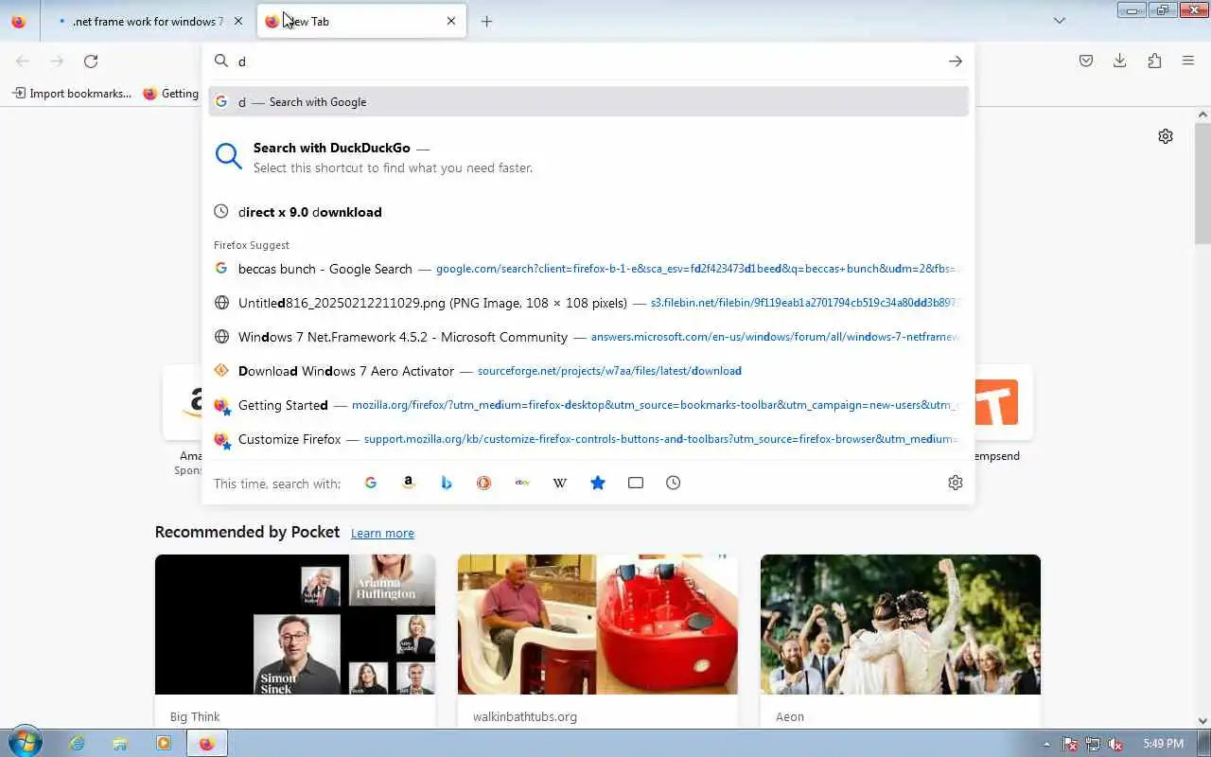Open the Untitled816 PNG image suggestion
1211x757 pixels.
point(588,303)
